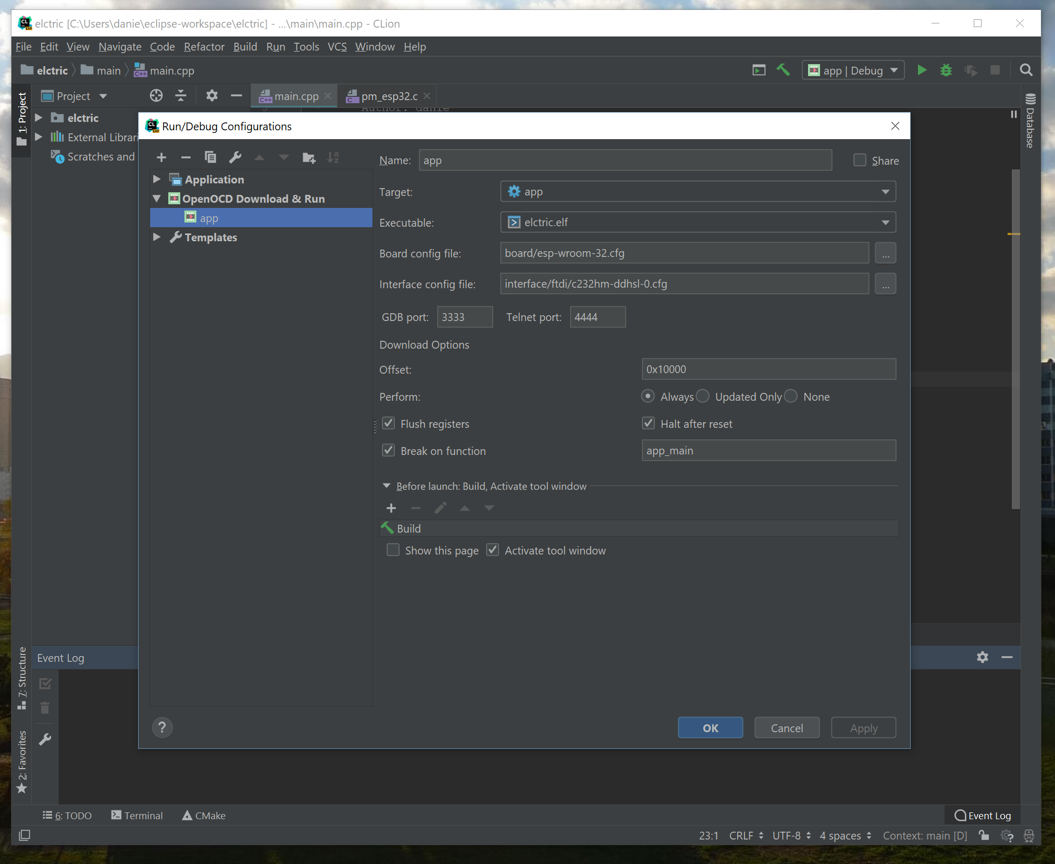Click the share configuration icon
This screenshot has height=864, width=1055.
[x=860, y=159]
